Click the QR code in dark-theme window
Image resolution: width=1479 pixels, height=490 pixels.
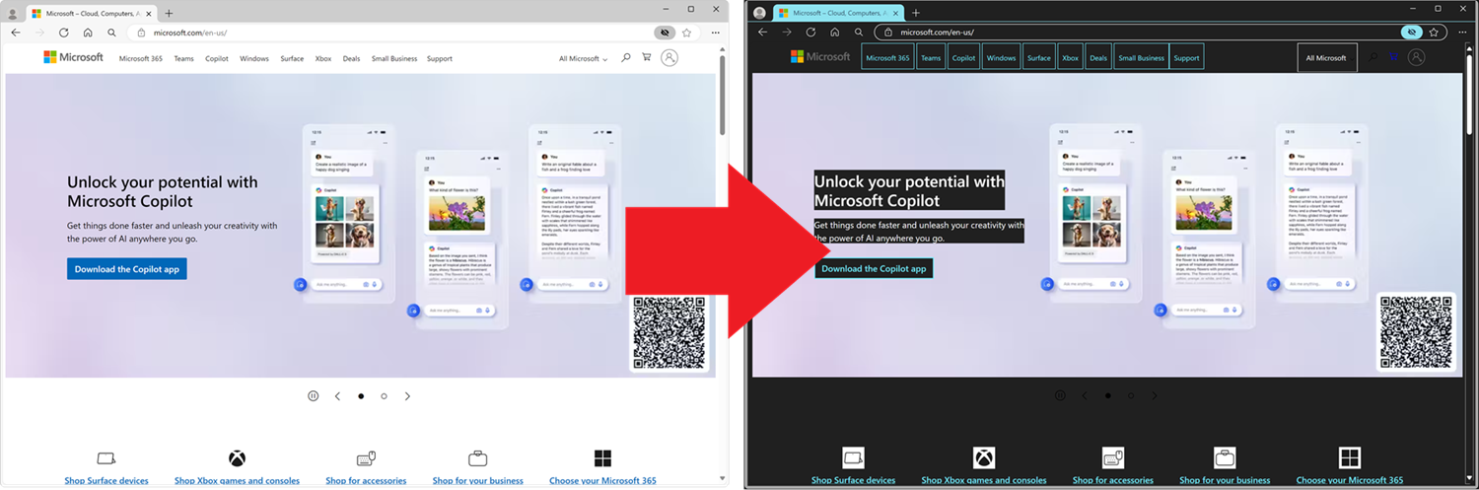(1417, 333)
